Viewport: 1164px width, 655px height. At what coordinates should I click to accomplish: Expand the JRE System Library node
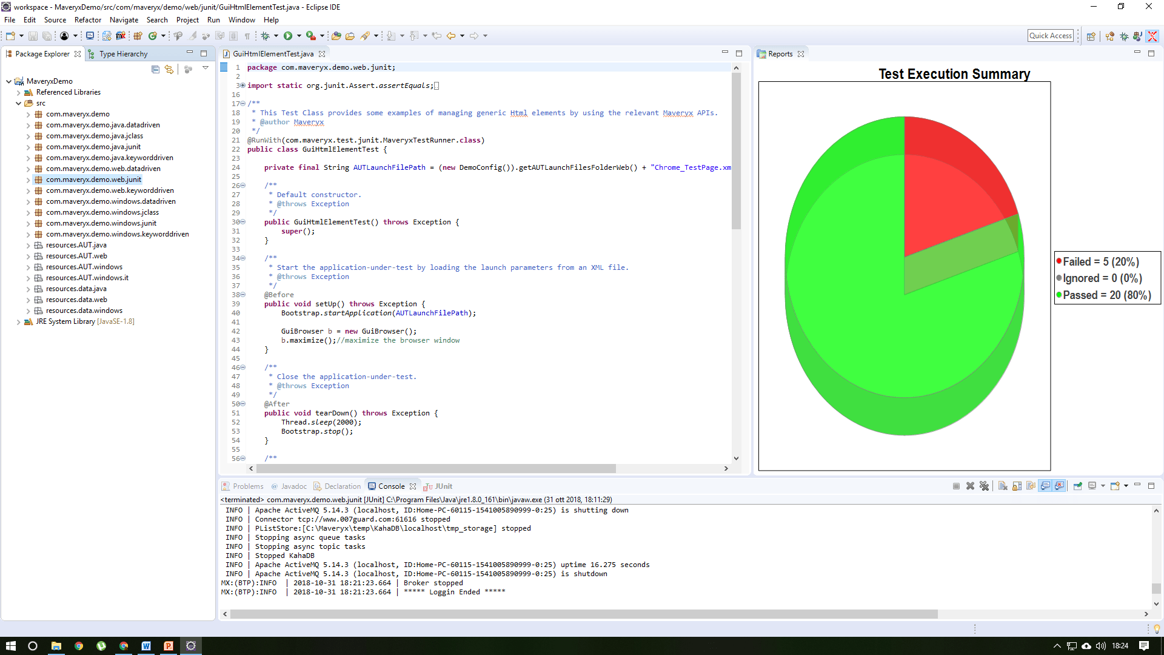[18, 322]
